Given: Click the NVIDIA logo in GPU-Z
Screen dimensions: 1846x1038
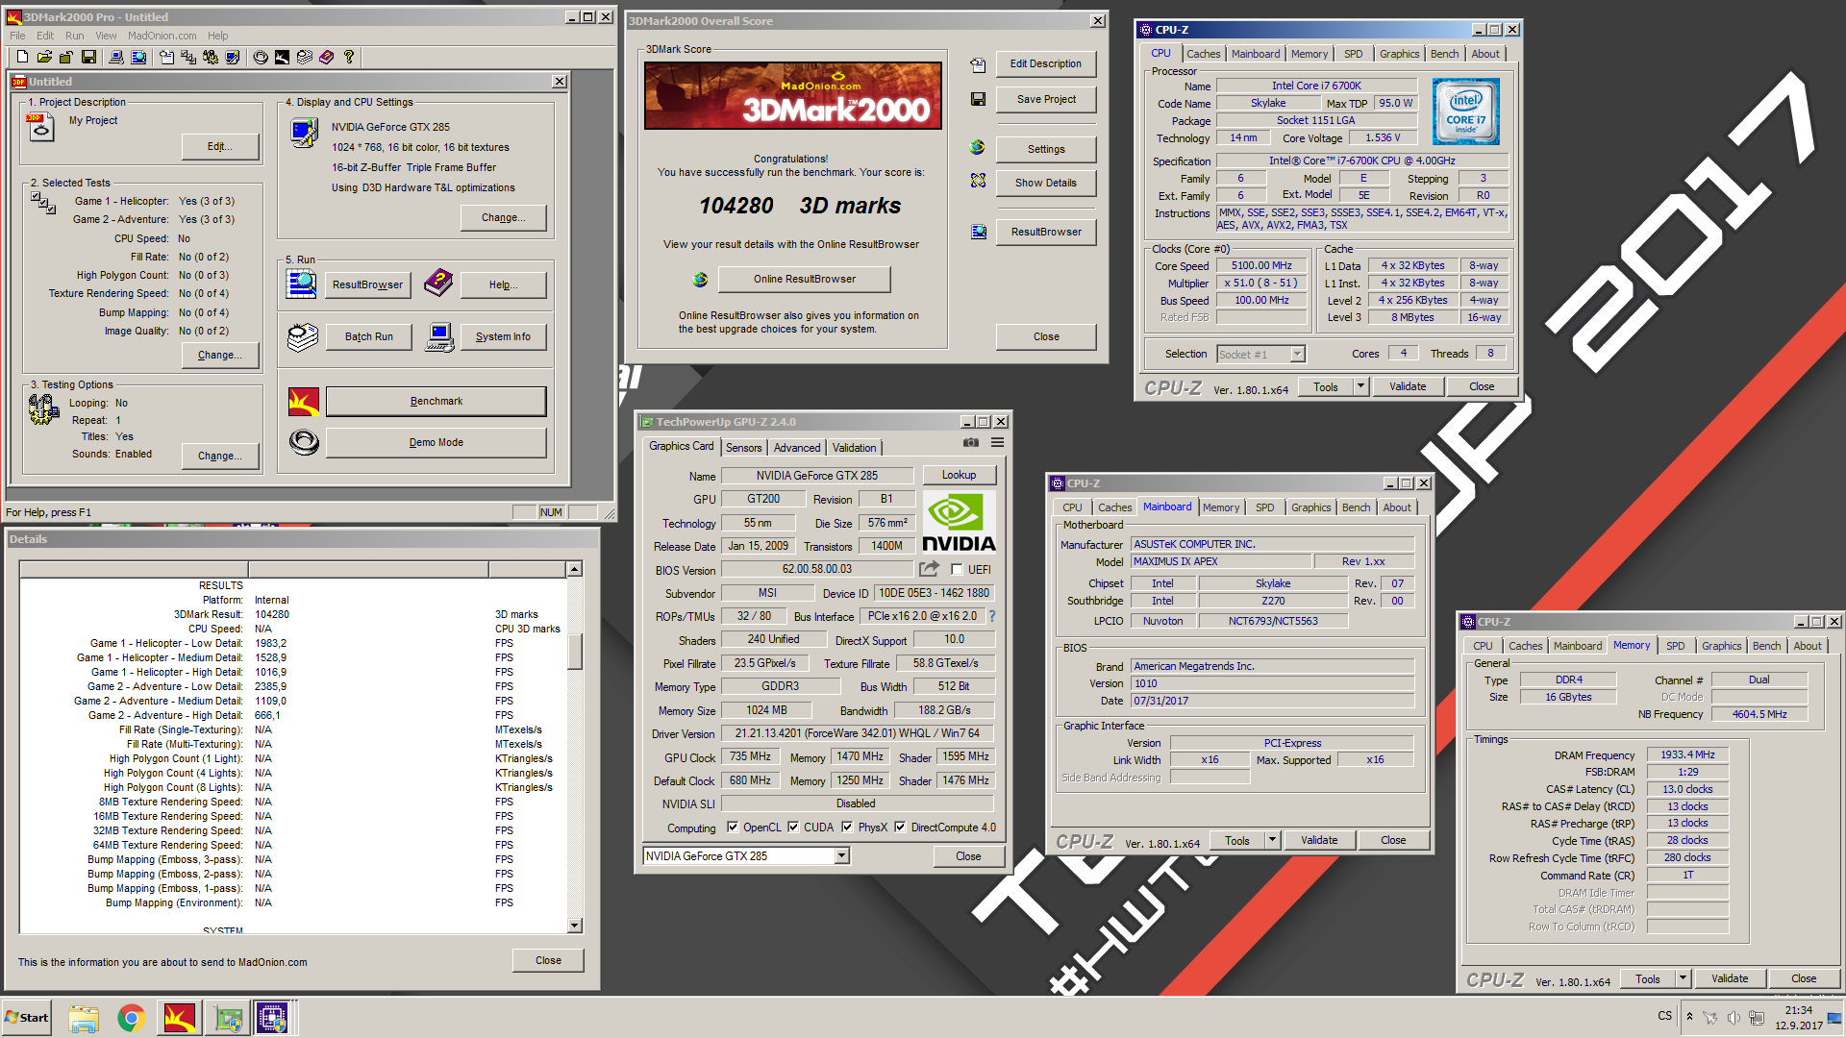Looking at the screenshot, I should (959, 522).
